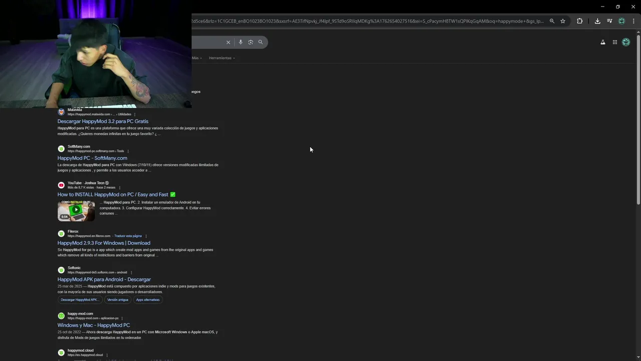This screenshot has width=641, height=361.
Task: Click the es.happymod.cloud URL text
Action: point(85,355)
